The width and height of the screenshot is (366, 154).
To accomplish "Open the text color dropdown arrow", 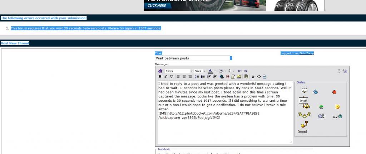I will [x=215, y=71].
